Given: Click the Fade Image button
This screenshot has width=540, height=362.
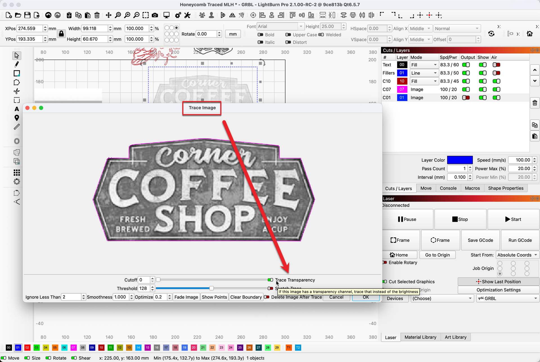Looking at the screenshot, I should pyautogui.click(x=186, y=297).
